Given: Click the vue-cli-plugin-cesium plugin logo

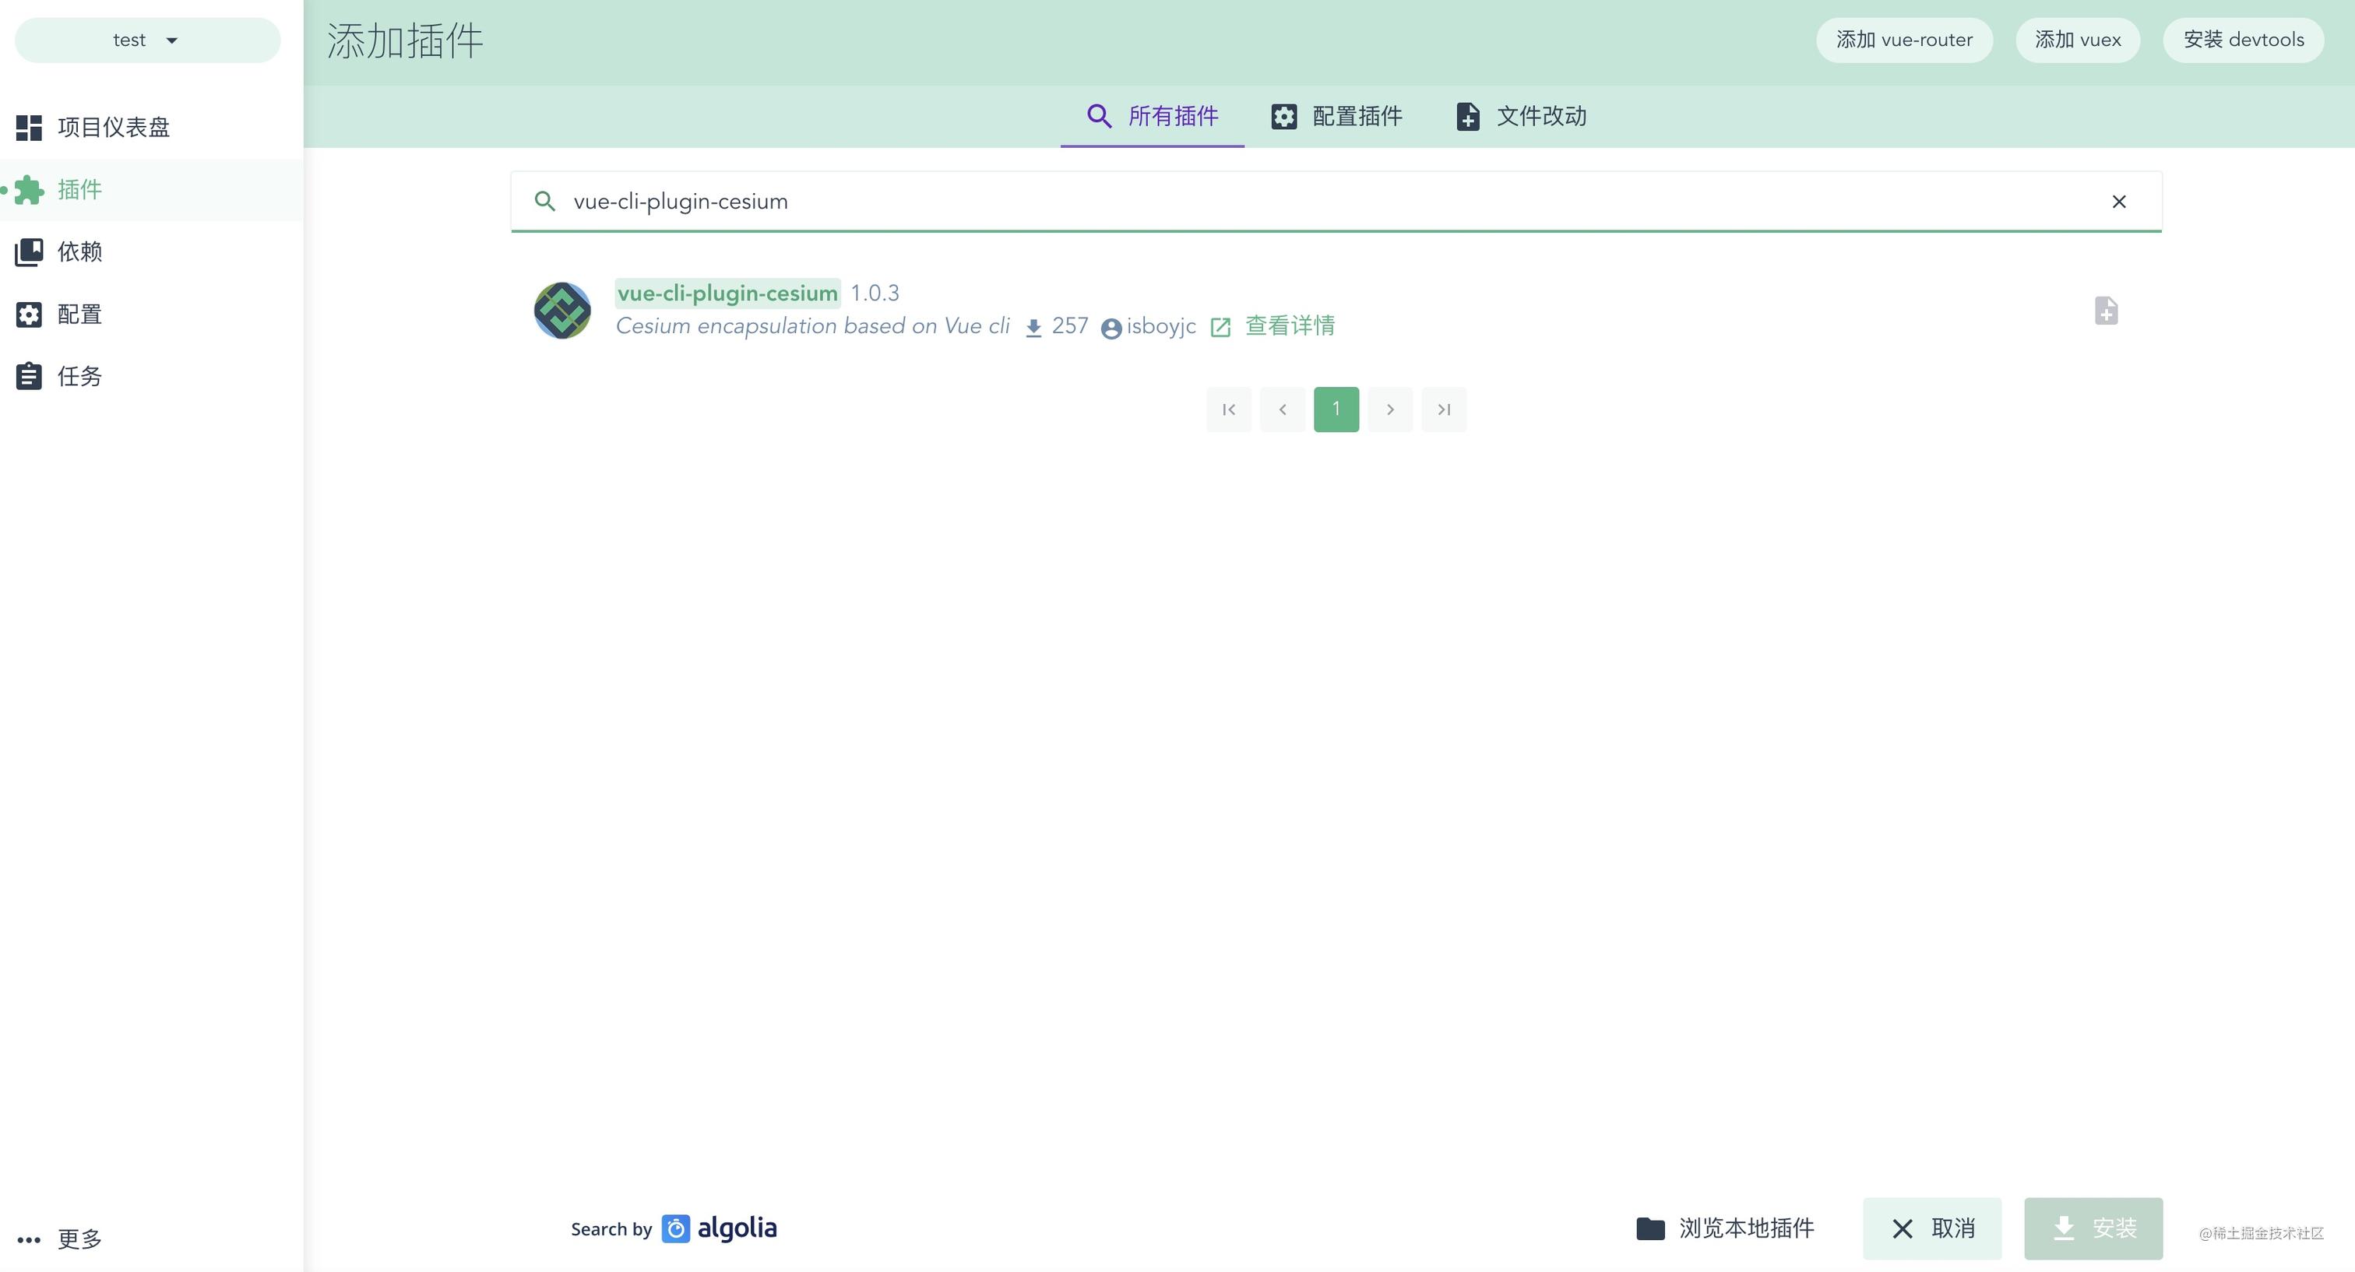Looking at the screenshot, I should click(562, 311).
